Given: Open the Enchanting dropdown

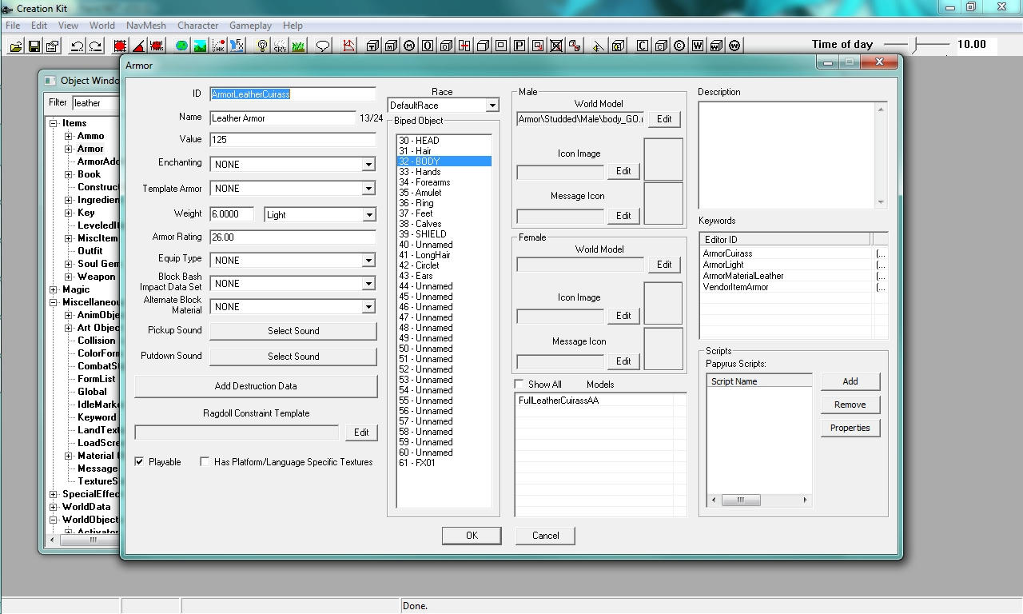Looking at the screenshot, I should (x=368, y=165).
